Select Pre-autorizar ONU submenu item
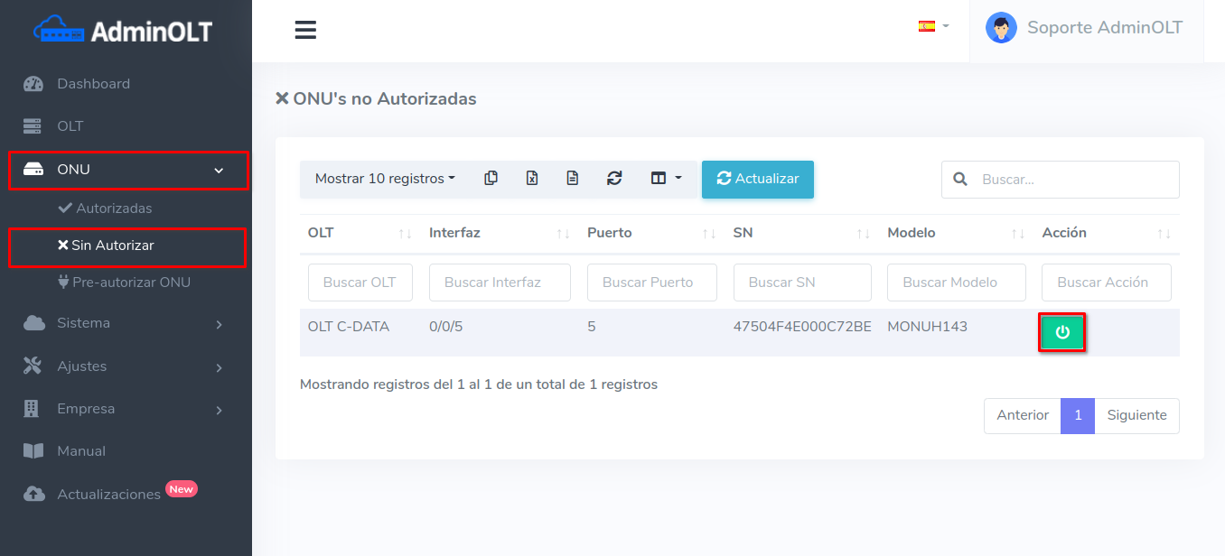The height and width of the screenshot is (556, 1225). tap(131, 283)
